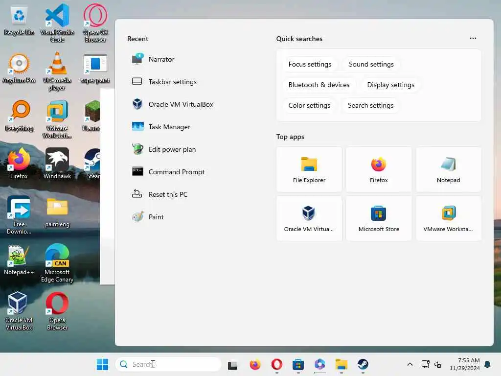Screen dimensions: 501x376
Task: Select AnyBurn Pro desktop shortcut
Action: (19, 69)
